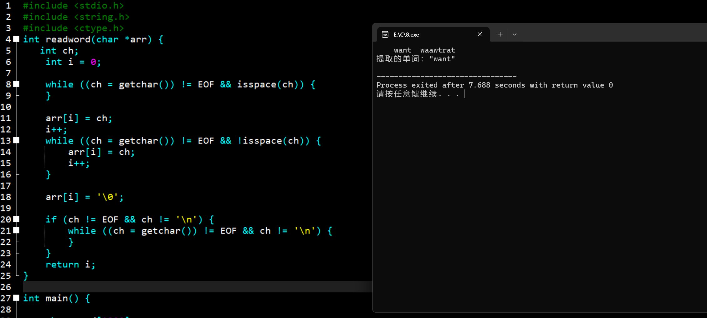The width and height of the screenshot is (707, 318).
Task: Collapse the isspace while loop on line 8
Action: click(x=16, y=84)
